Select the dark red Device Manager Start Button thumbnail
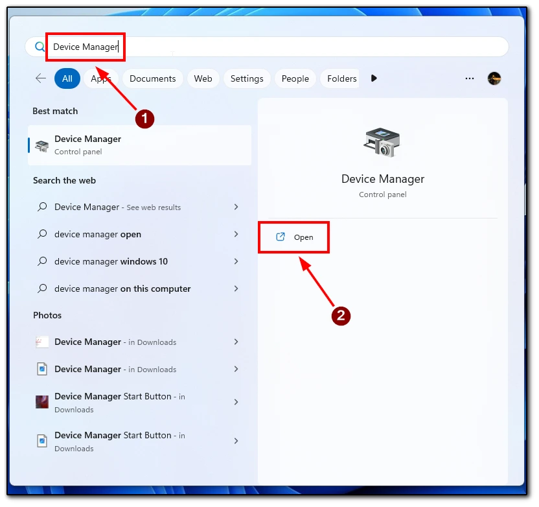 (42, 402)
